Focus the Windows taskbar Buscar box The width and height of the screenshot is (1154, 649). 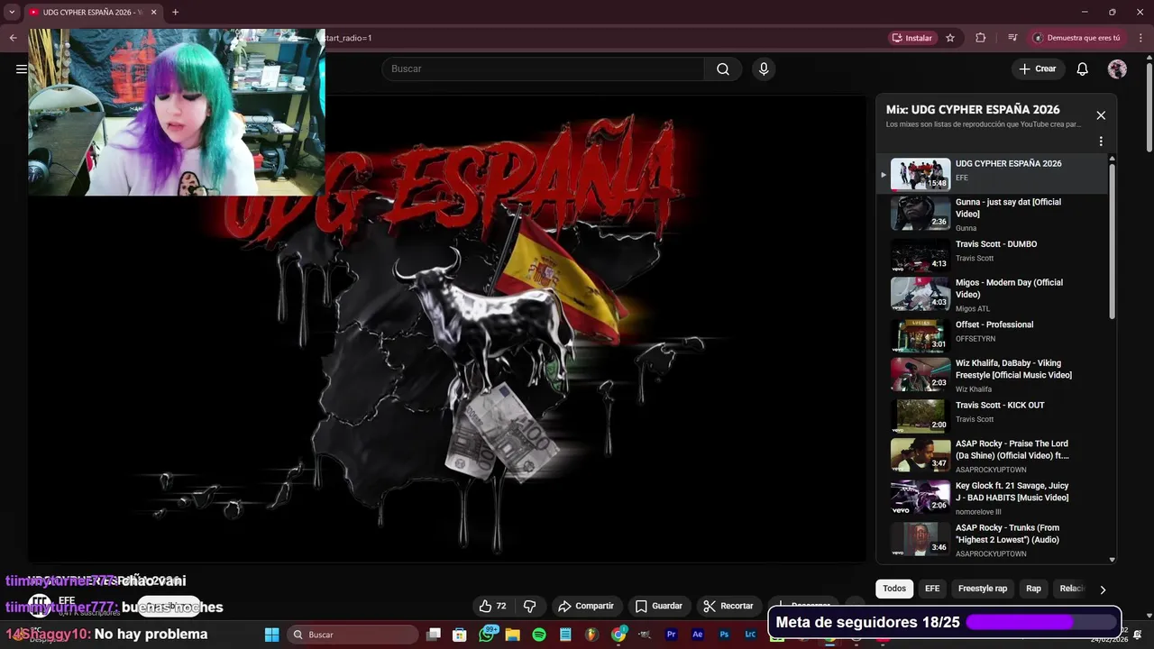pos(353,635)
